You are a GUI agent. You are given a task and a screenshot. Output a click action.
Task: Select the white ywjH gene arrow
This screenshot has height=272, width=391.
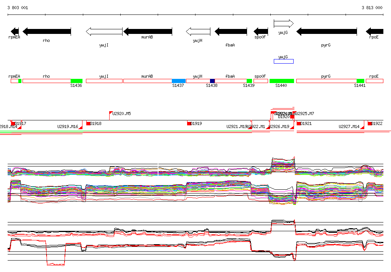[x=198, y=32]
